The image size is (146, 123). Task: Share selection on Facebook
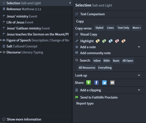pyautogui.click(x=96, y=82)
